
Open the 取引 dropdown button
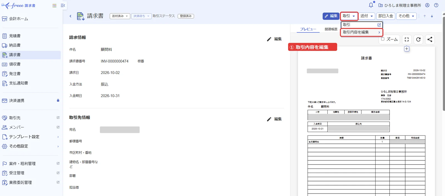[349, 16]
